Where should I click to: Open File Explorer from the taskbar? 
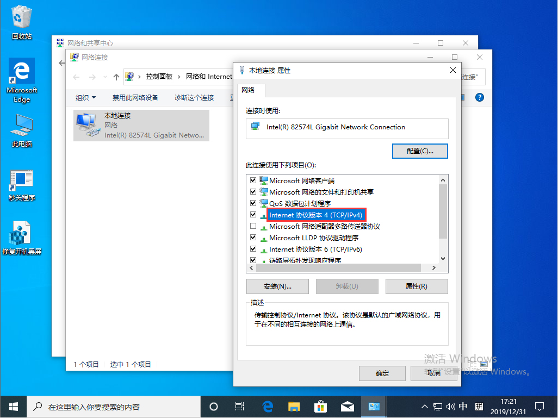tap(293, 406)
